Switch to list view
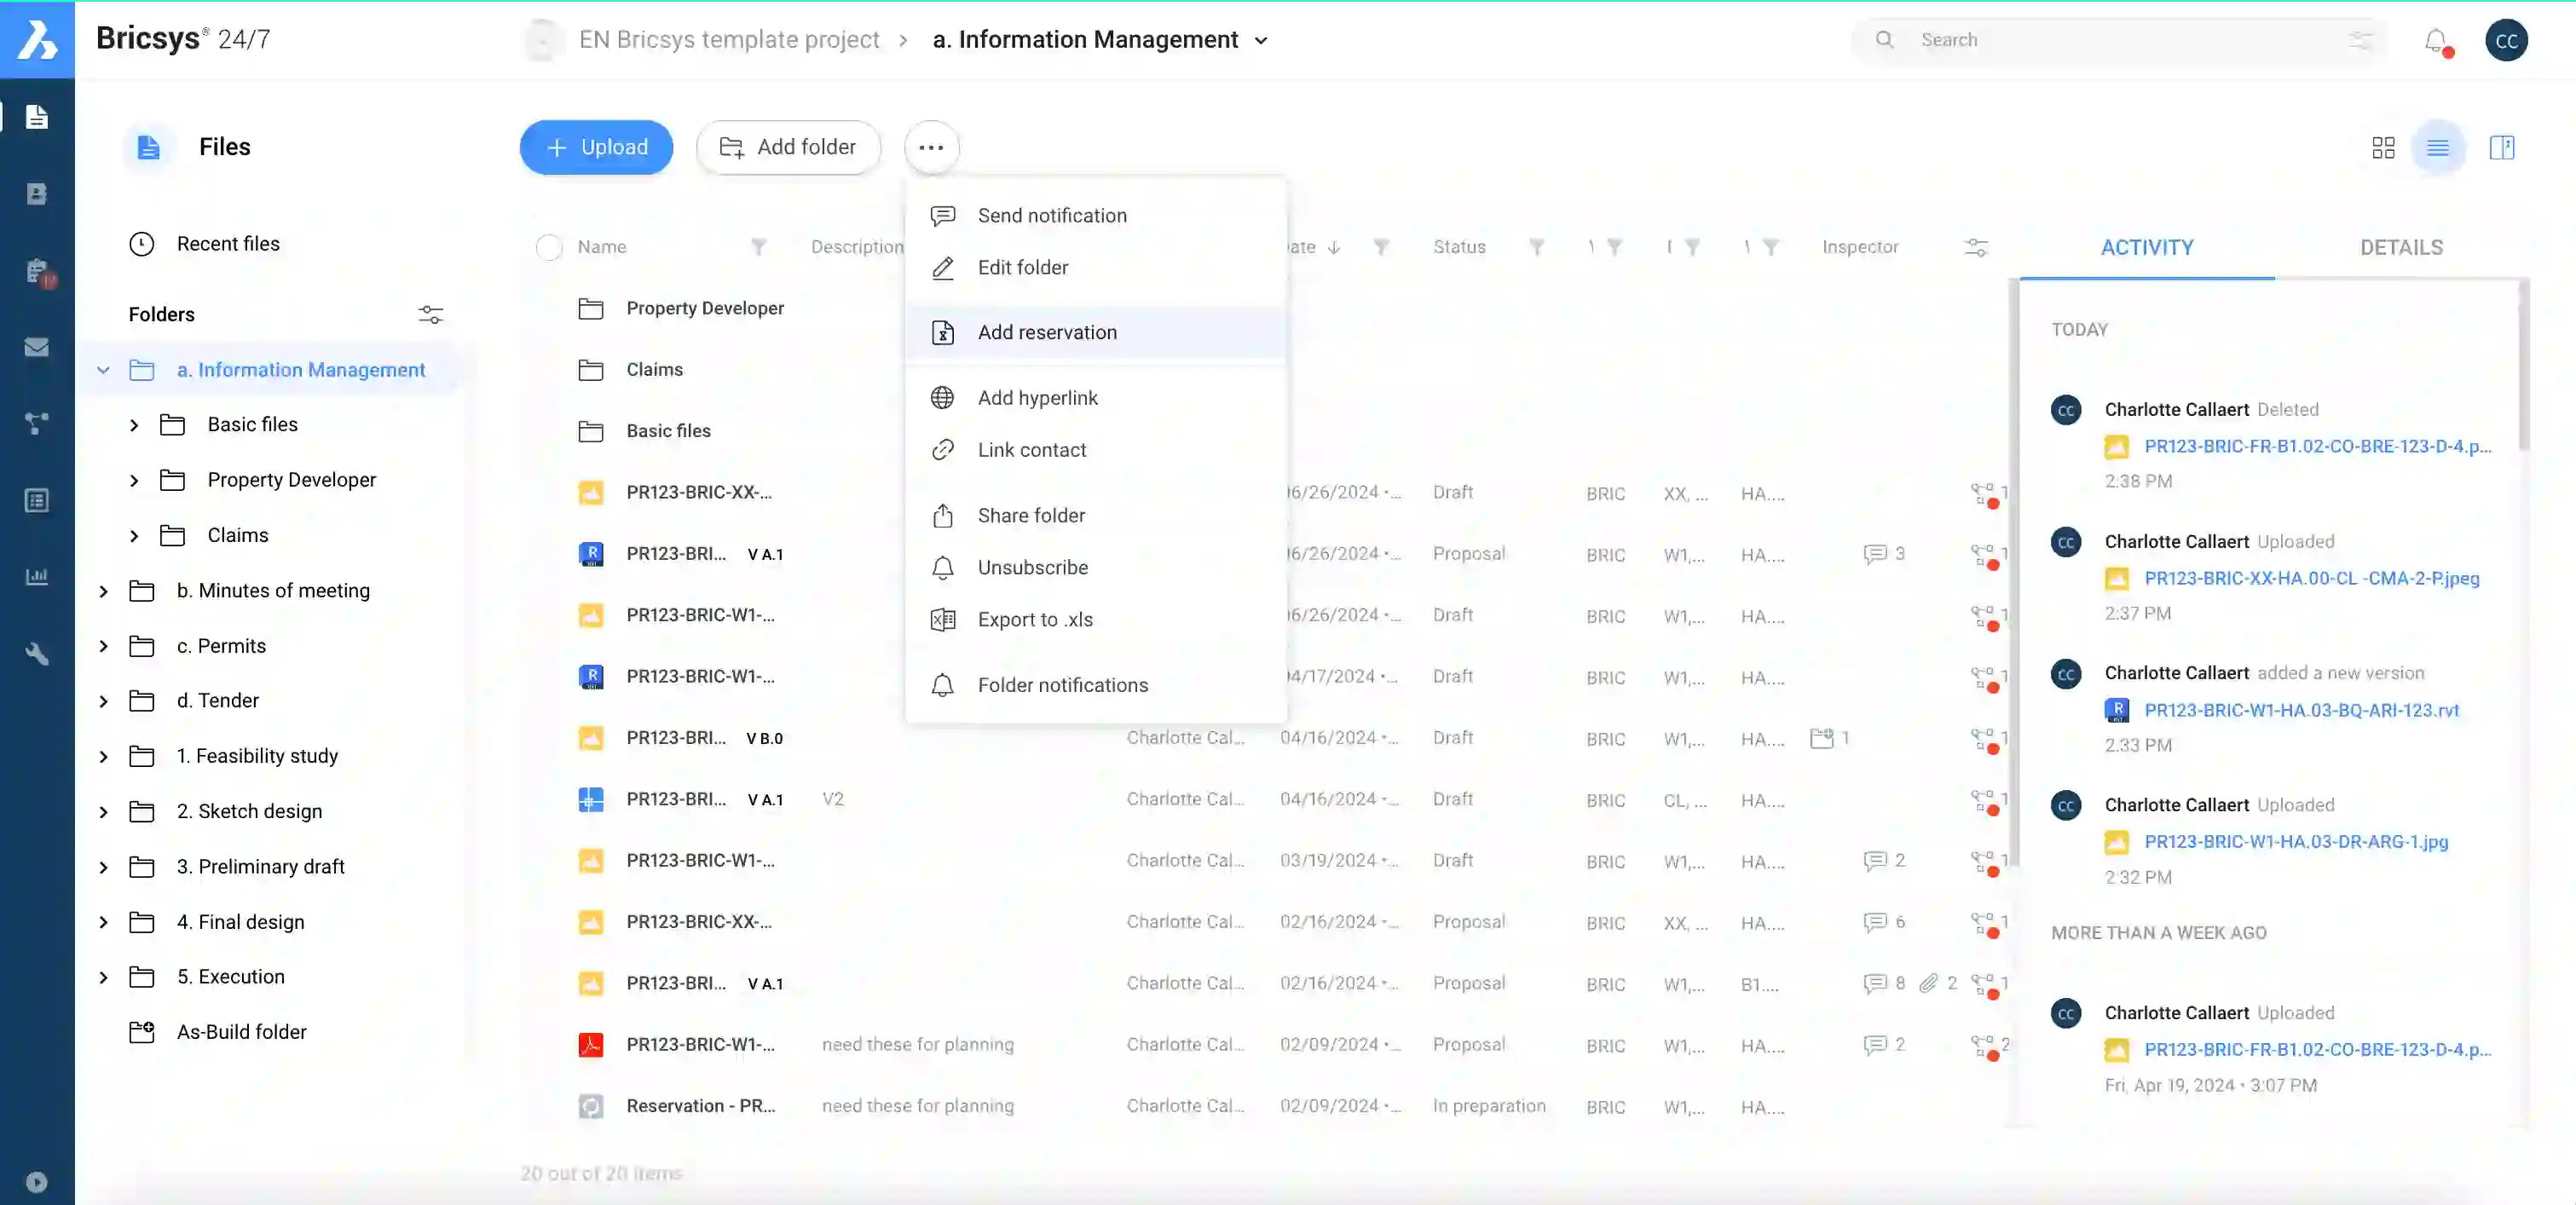Screen dimensions: 2576x1205 coord(2438,147)
